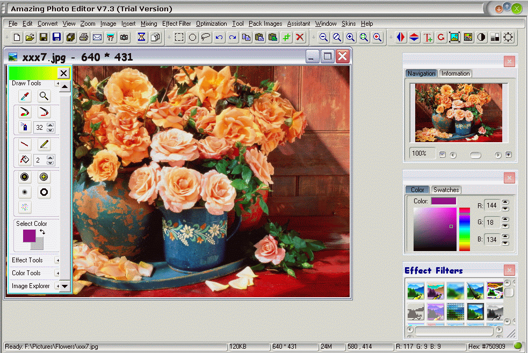Open the Add Text tool

pyautogui.click(x=428, y=37)
